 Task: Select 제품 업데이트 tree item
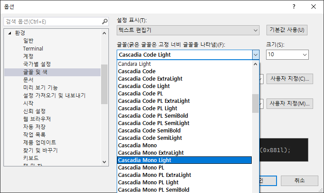[x=40, y=142]
